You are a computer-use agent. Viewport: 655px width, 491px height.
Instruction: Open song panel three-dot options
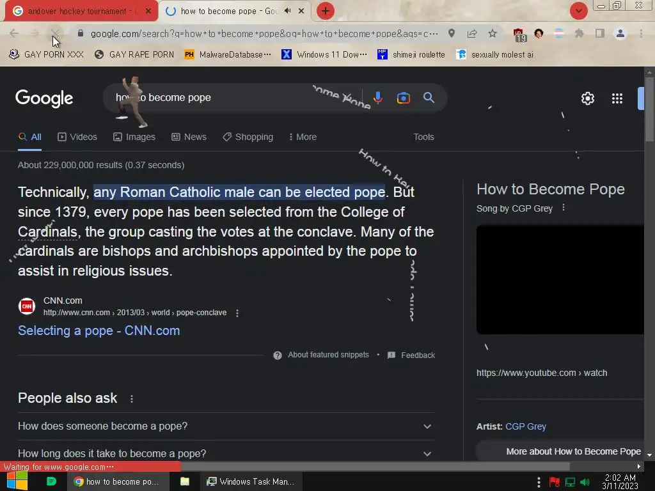click(x=564, y=208)
